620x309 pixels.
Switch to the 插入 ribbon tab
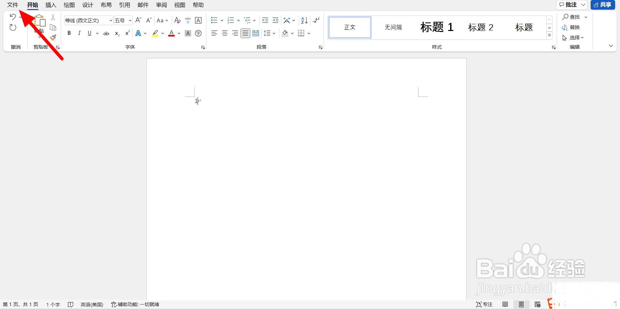click(50, 5)
